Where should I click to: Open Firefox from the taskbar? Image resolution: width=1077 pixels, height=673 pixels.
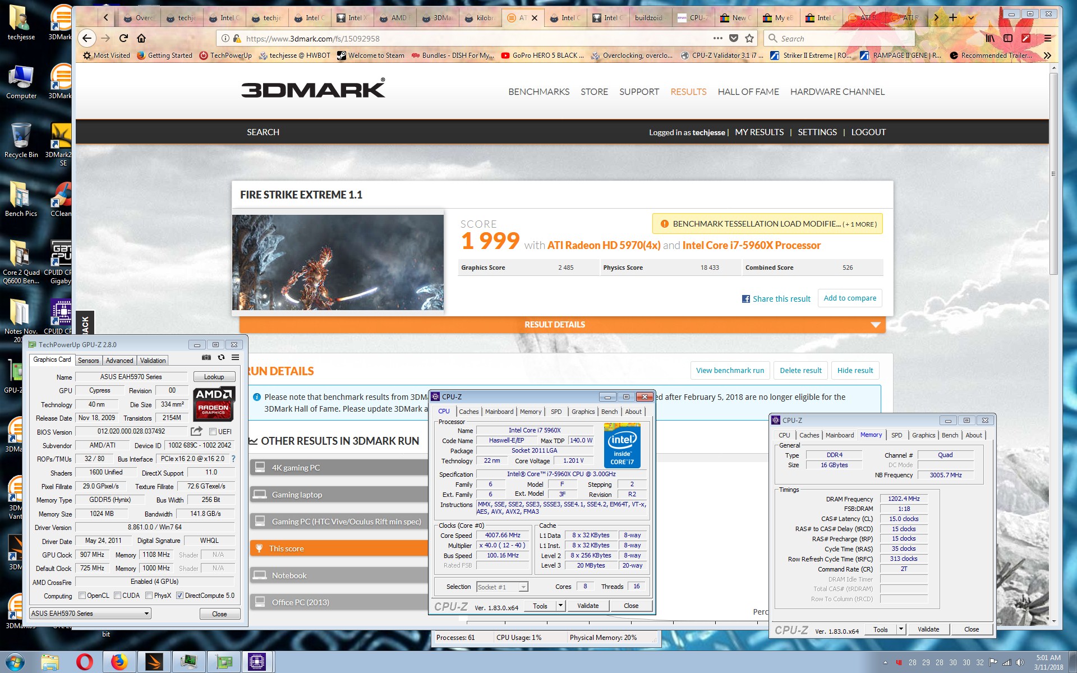119,662
